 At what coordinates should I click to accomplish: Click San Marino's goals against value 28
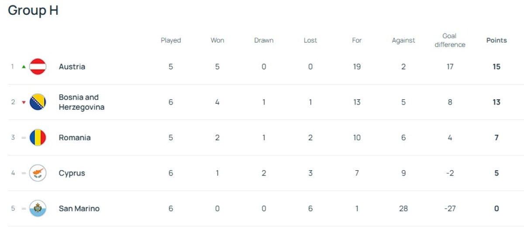403,209
